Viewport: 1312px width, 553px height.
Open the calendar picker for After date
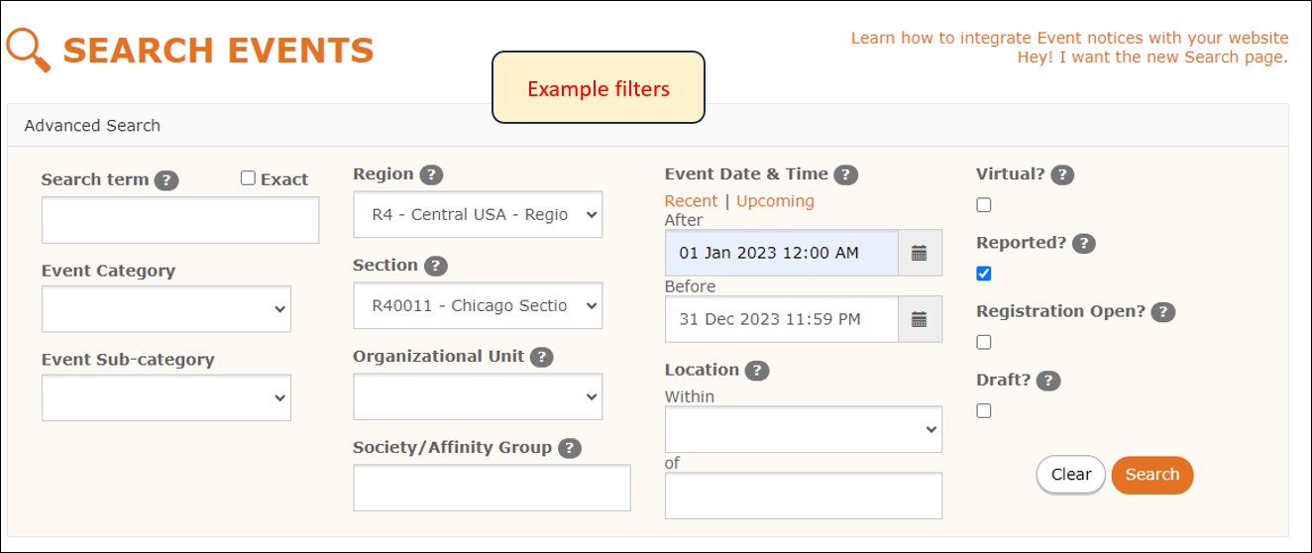(919, 253)
